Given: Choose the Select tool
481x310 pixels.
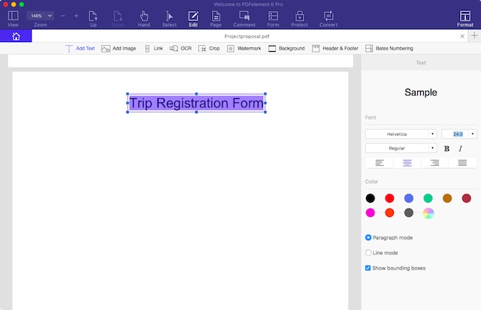Looking at the screenshot, I should coord(169,19).
